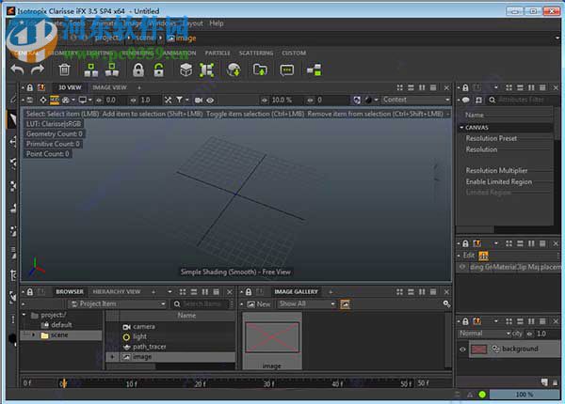The width and height of the screenshot is (565, 404).
Task: Toggle the lock icon on 3D View panel
Action: click(x=29, y=87)
